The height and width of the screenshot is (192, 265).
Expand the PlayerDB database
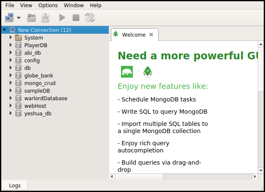[10, 45]
